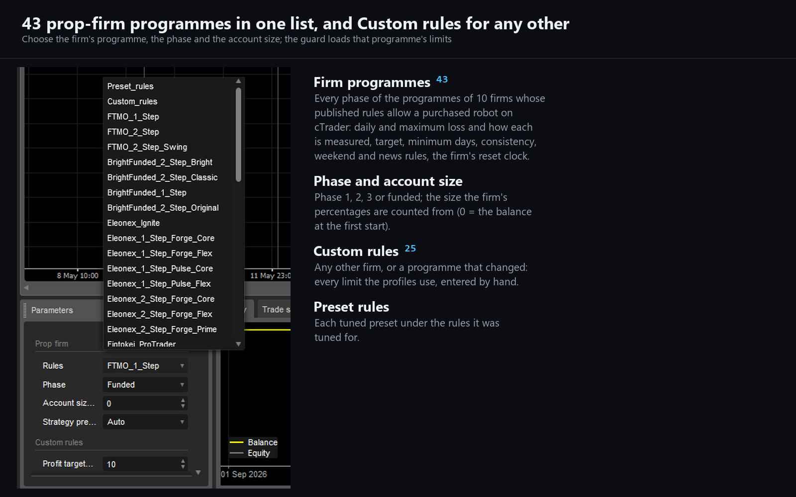Click the "Phase and account size" heading
This screenshot has width=796, height=497.
(388, 181)
